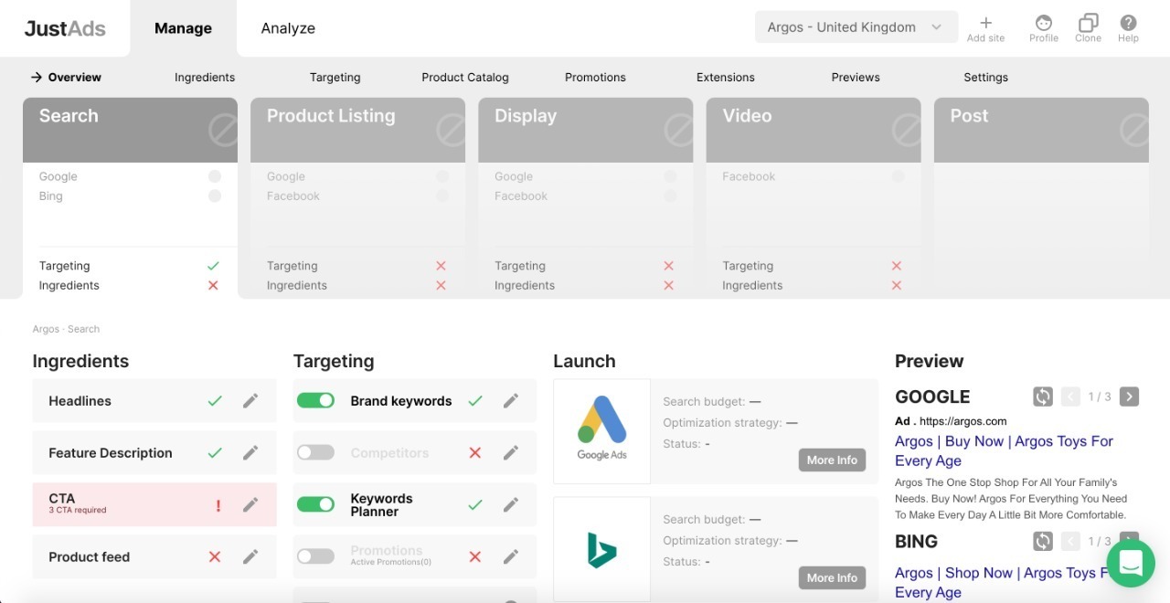
Task: Disable the Brand keywords toggle
Action: [x=315, y=400]
